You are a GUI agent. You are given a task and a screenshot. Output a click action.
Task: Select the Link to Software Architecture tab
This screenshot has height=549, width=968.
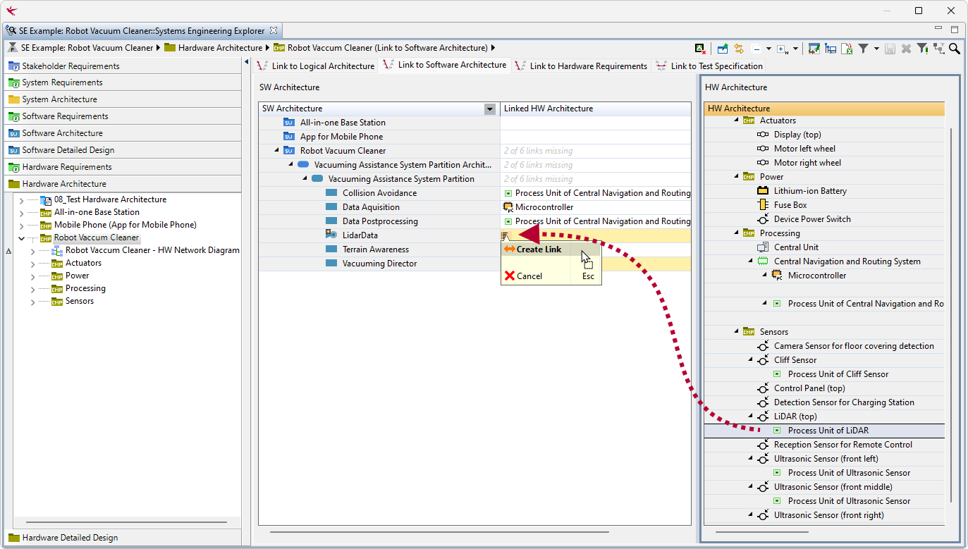[444, 65]
